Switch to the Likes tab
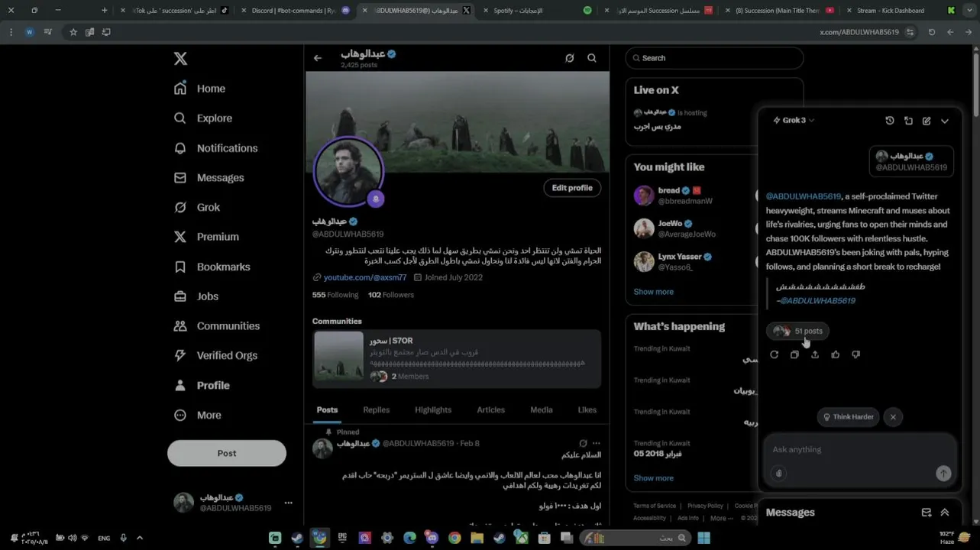 click(x=587, y=410)
